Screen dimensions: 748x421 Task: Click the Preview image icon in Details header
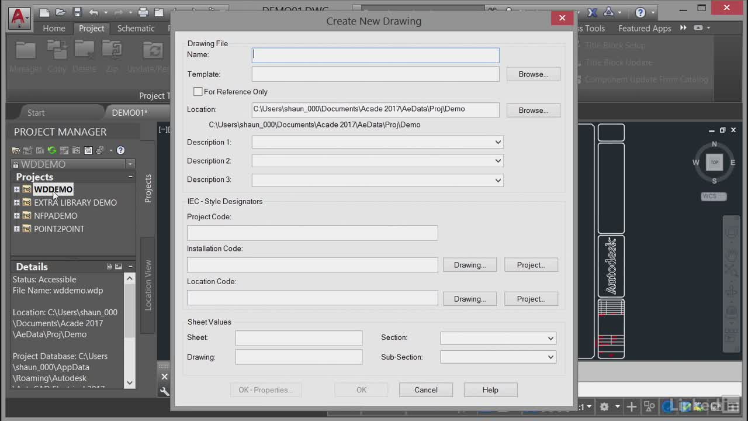(x=119, y=267)
